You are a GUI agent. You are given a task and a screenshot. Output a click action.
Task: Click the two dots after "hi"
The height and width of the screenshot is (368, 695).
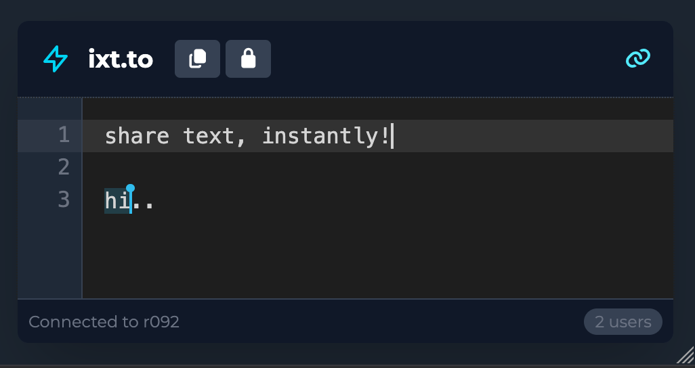[144, 201]
